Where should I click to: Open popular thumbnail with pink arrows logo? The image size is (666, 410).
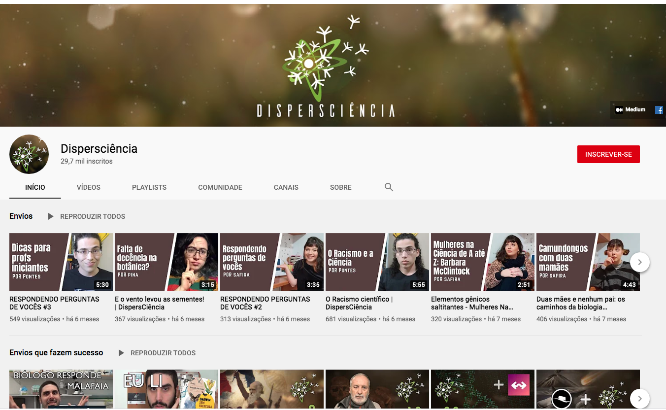point(483,389)
